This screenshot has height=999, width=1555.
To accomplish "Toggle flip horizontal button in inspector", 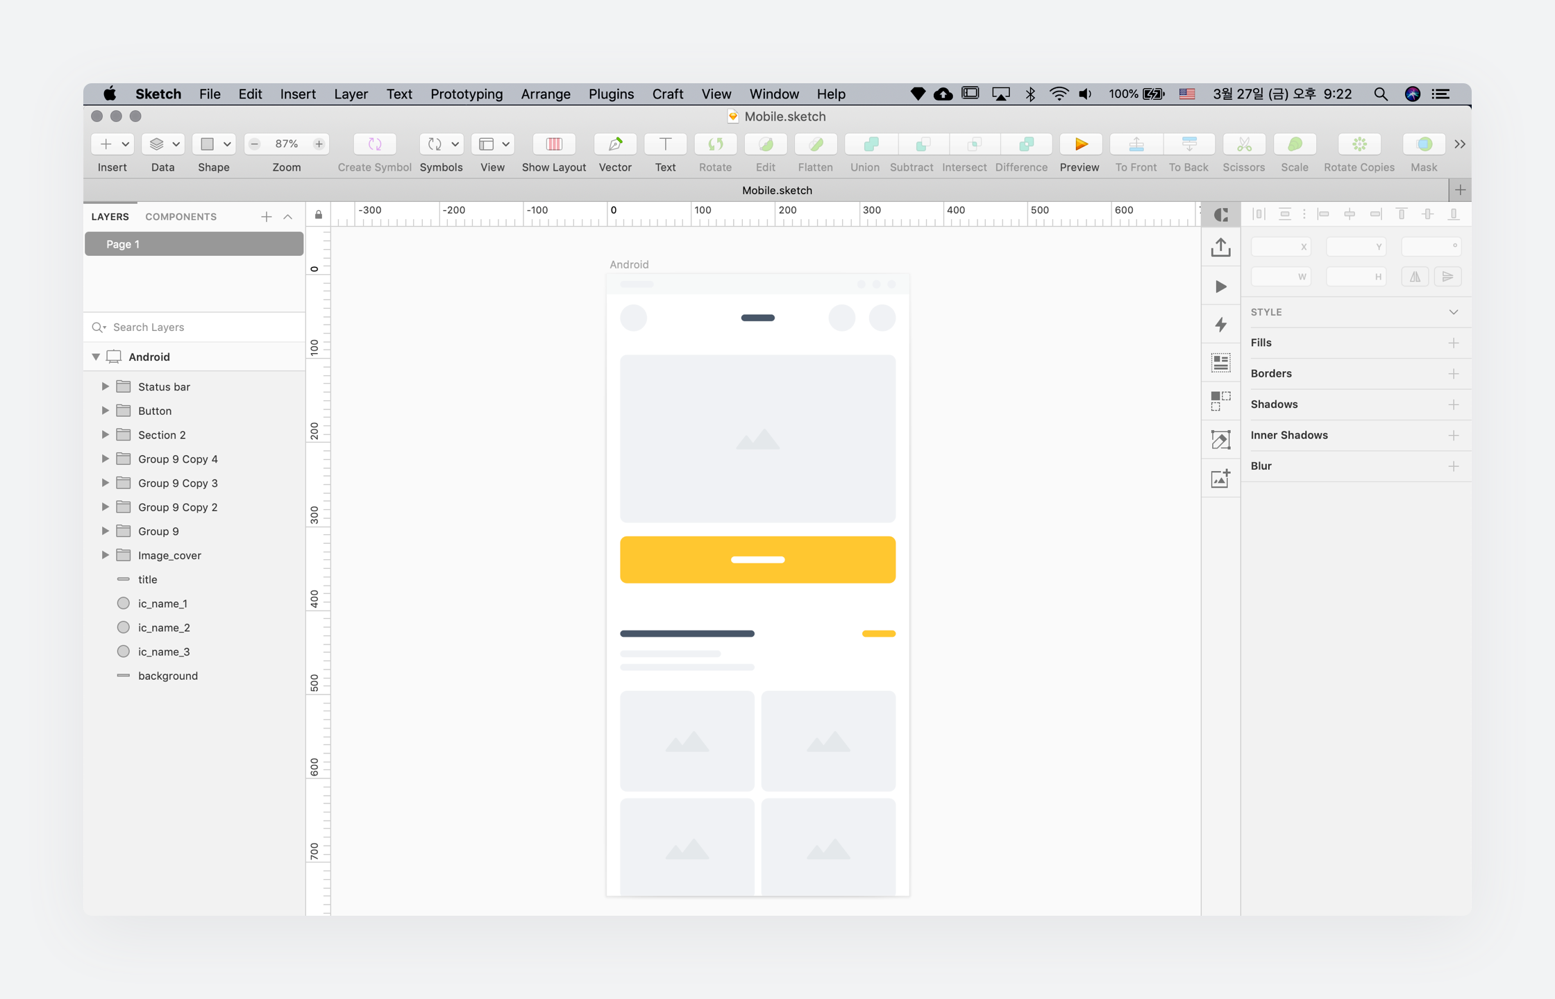I will click(1415, 277).
